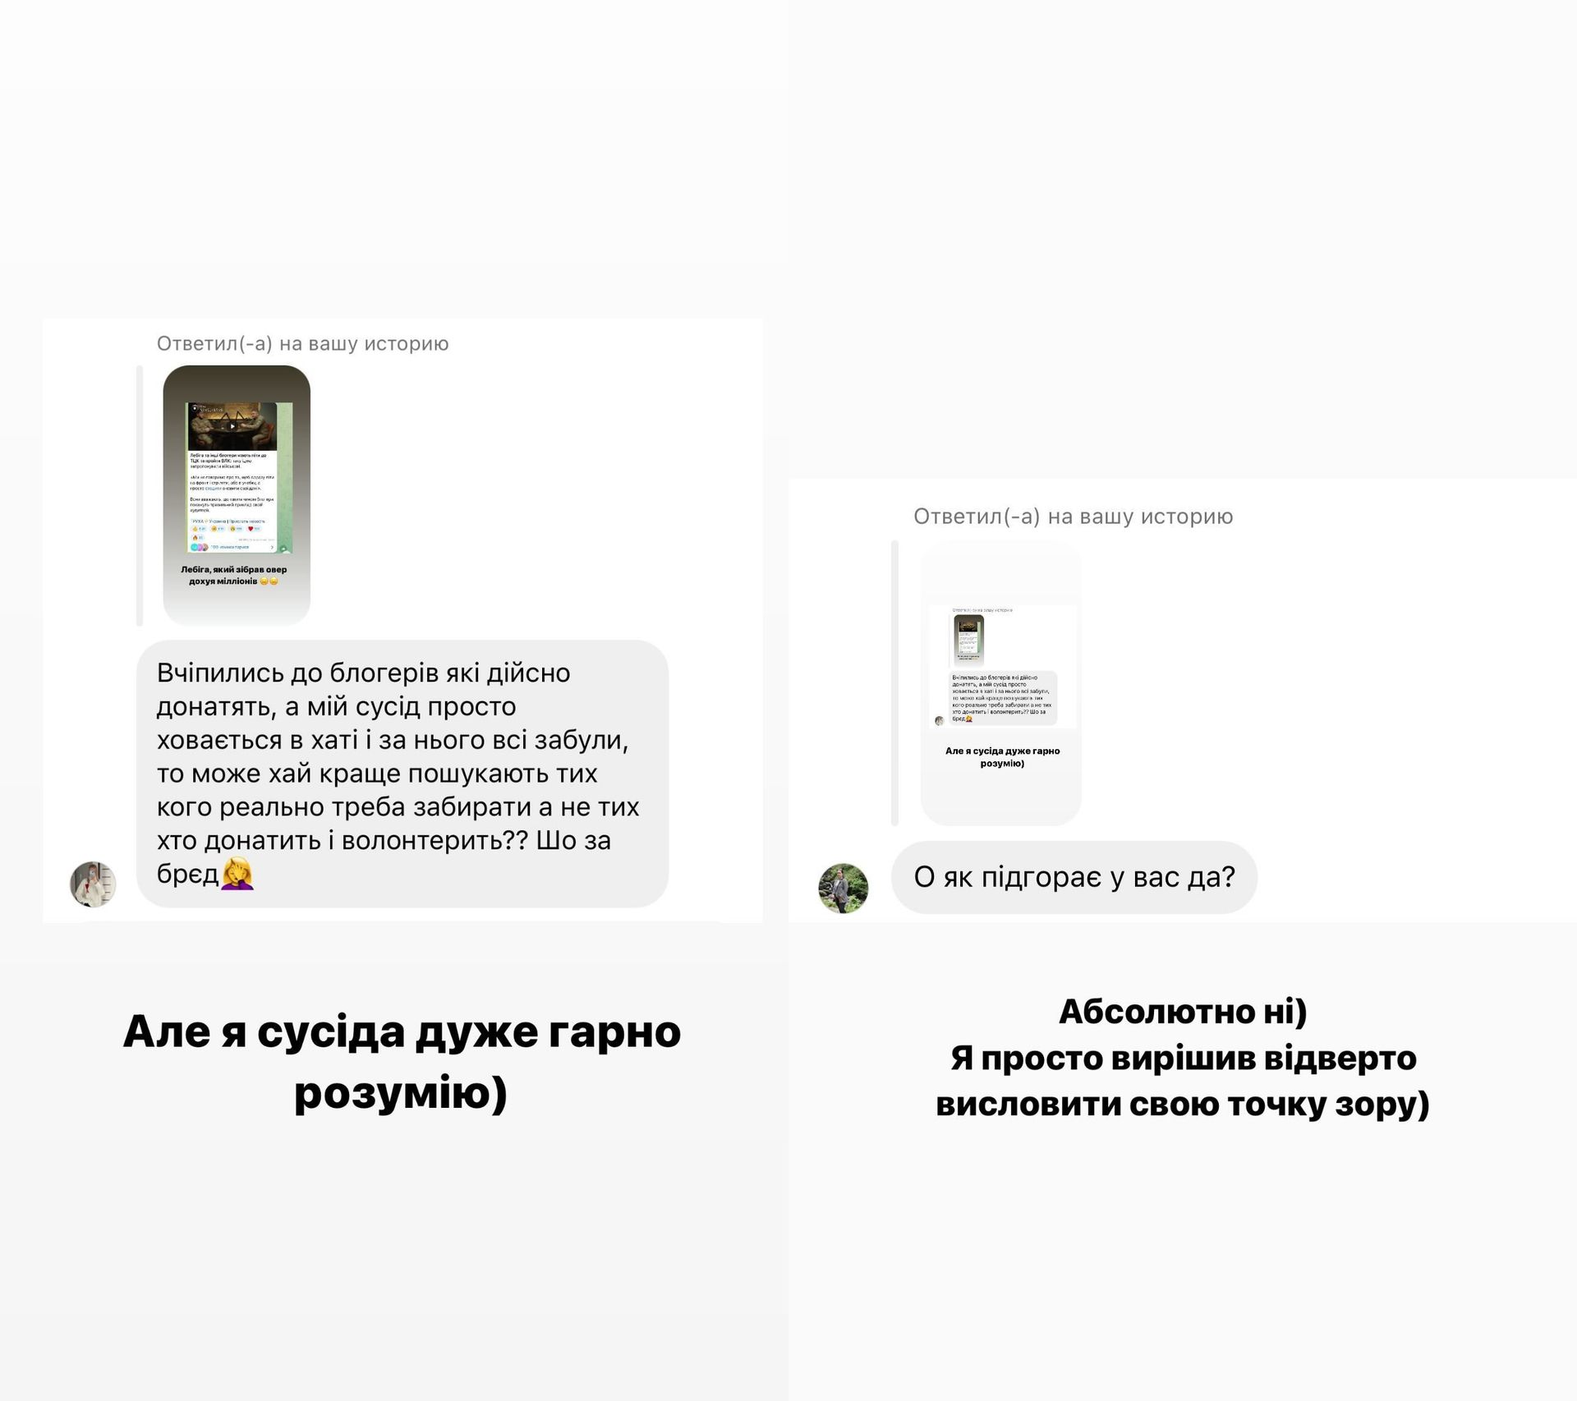This screenshot has height=1401, width=1577.
Task: Open the left sender's profile avatar
Action: coord(93,884)
